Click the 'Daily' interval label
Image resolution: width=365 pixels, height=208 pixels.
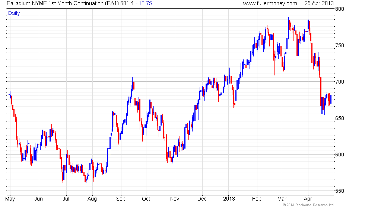14,13
